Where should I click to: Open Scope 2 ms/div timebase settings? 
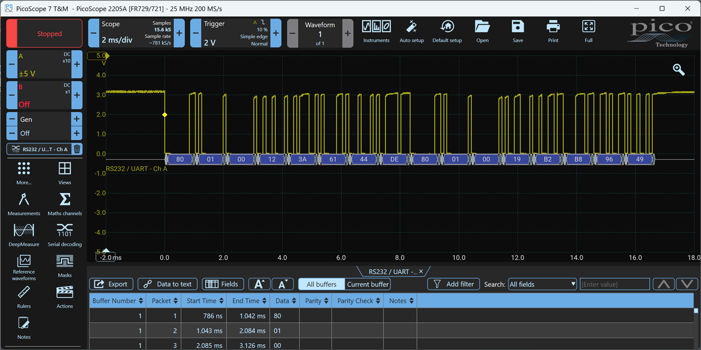pyautogui.click(x=136, y=33)
